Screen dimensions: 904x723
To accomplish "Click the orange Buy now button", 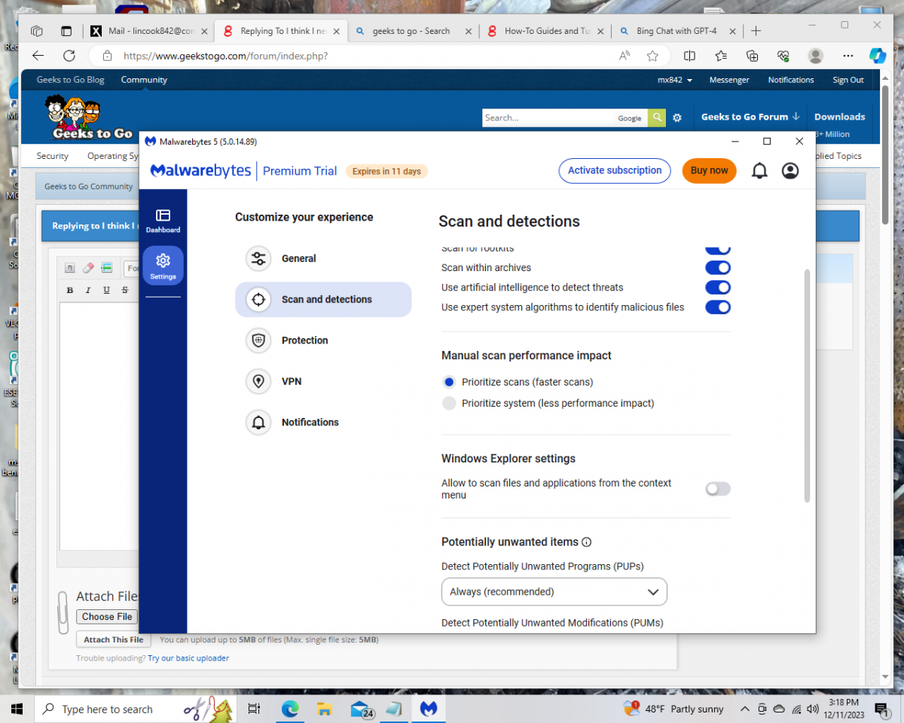I will click(709, 171).
